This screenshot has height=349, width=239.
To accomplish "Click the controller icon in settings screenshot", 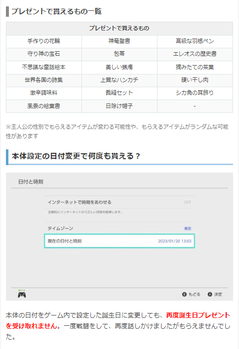I will coord(22,294).
